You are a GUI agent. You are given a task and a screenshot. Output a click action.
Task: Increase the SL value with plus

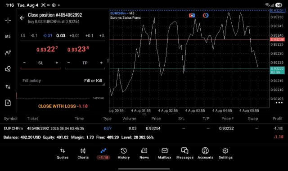57,63
